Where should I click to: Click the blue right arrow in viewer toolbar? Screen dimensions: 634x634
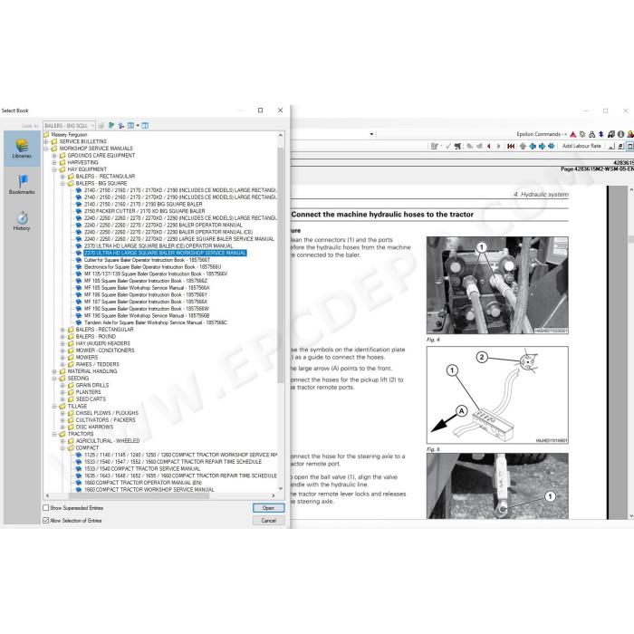tap(542, 146)
